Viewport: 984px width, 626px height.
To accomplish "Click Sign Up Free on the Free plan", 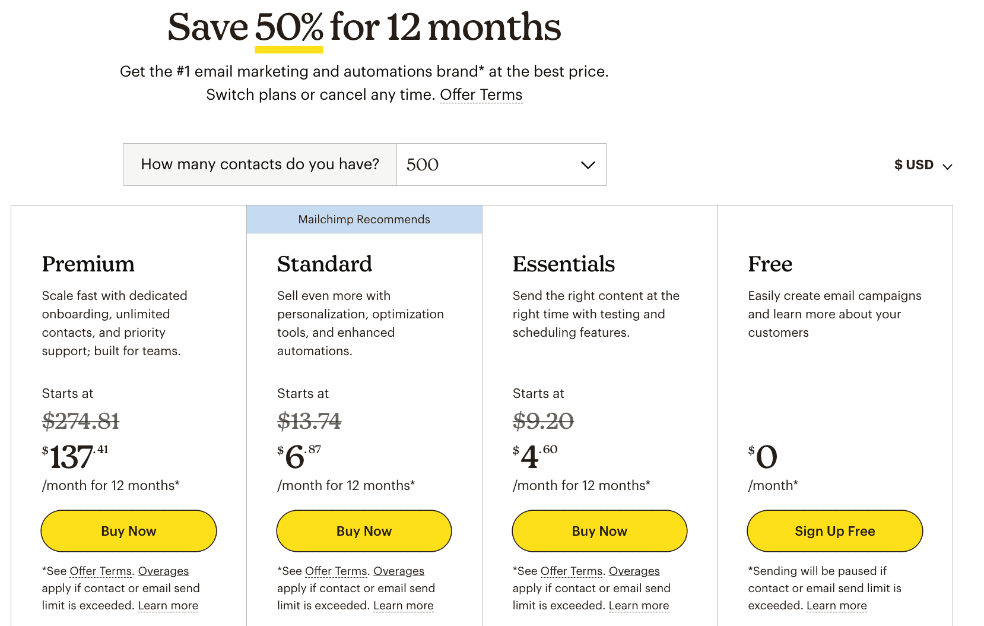I will [x=834, y=530].
